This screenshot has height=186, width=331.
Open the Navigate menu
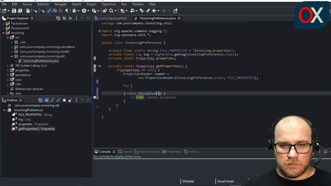click(x=61, y=4)
